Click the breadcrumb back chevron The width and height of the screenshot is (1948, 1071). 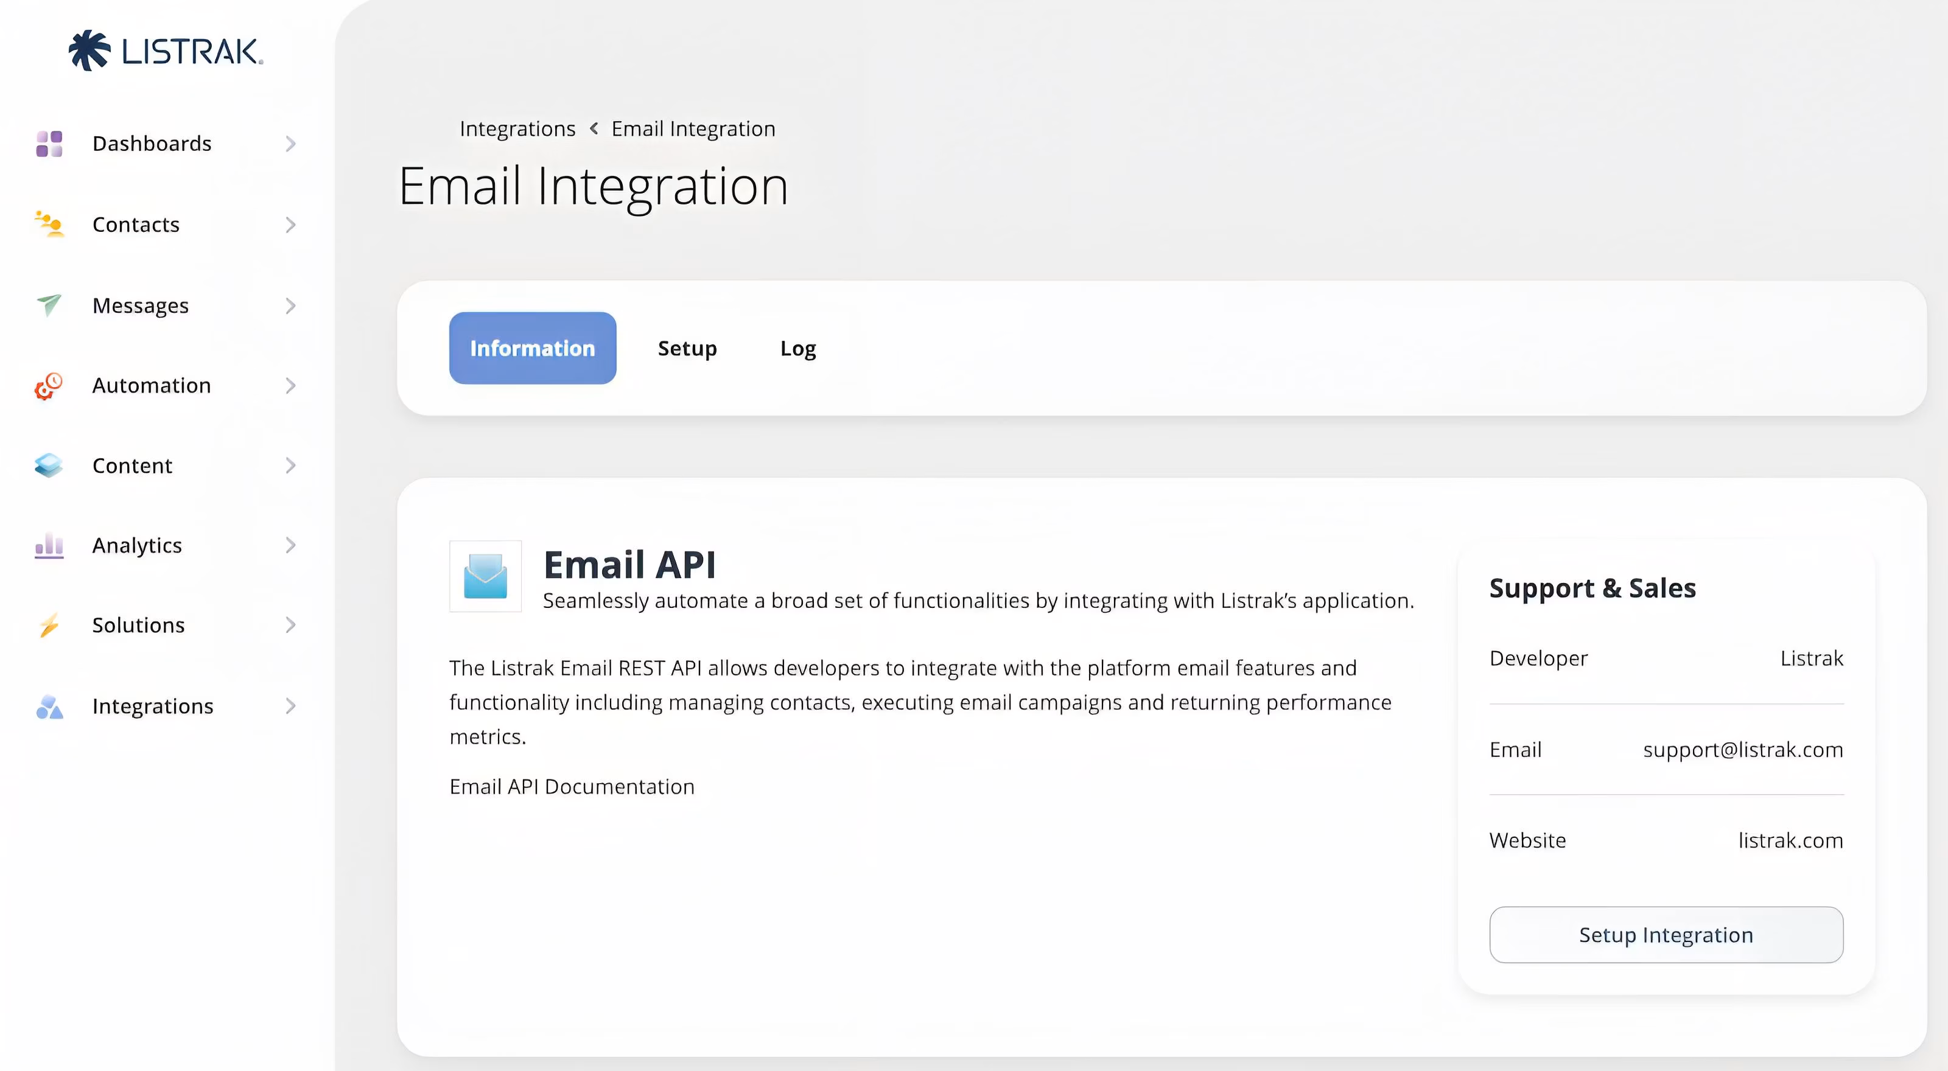594,128
